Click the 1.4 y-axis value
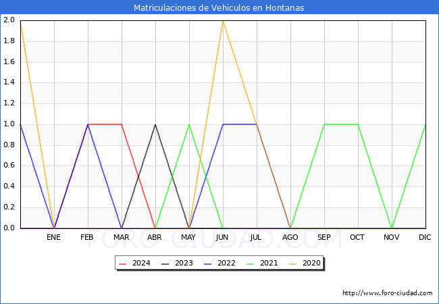 [x=9, y=82]
